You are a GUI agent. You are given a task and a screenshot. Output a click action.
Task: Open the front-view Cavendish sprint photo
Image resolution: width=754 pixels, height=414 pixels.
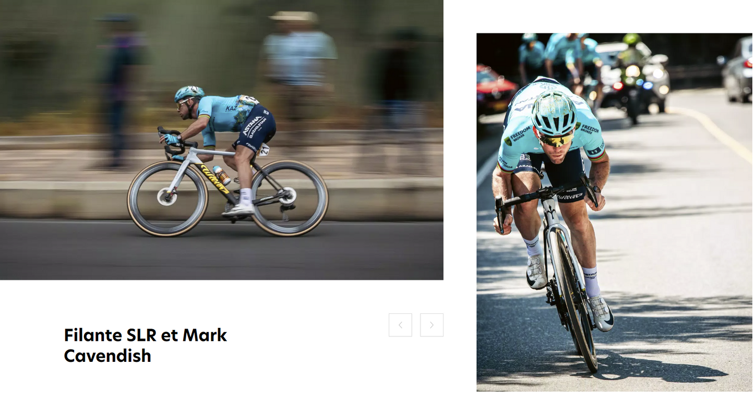[614, 212]
